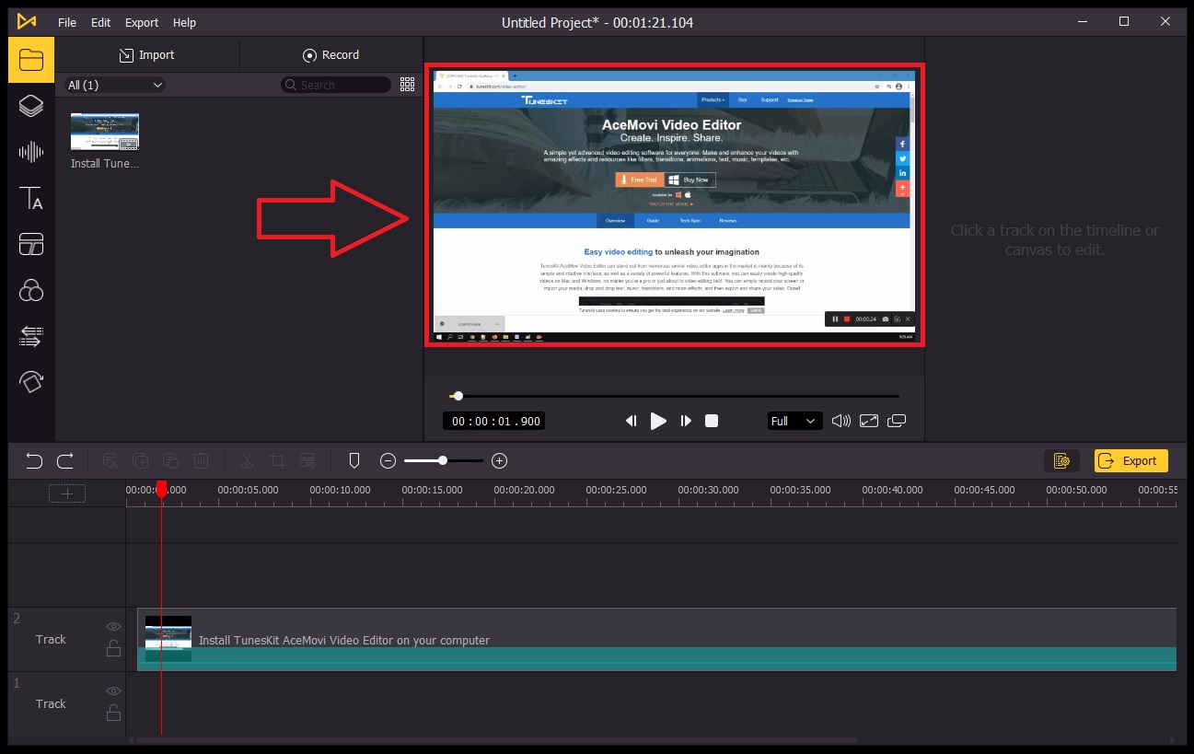Redo the last edit

pos(64,460)
